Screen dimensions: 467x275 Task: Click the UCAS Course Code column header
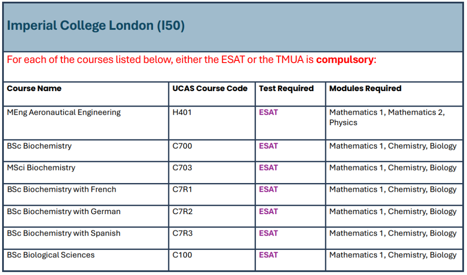pos(210,89)
